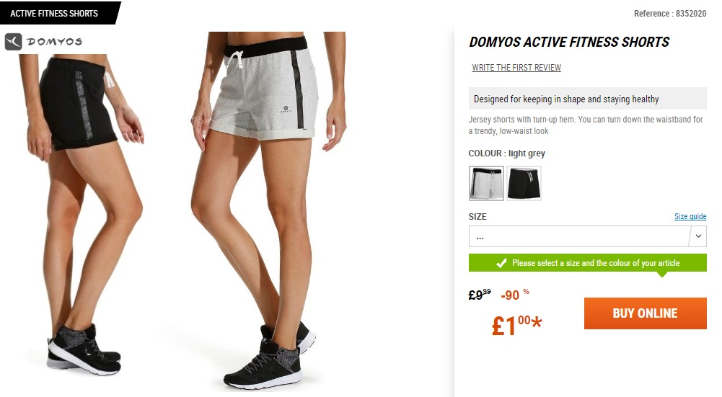Screen dimensions: 722x397
Task: Open the Size guide link
Action: pos(690,216)
